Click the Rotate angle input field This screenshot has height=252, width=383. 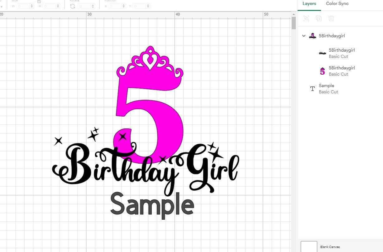point(84,6)
